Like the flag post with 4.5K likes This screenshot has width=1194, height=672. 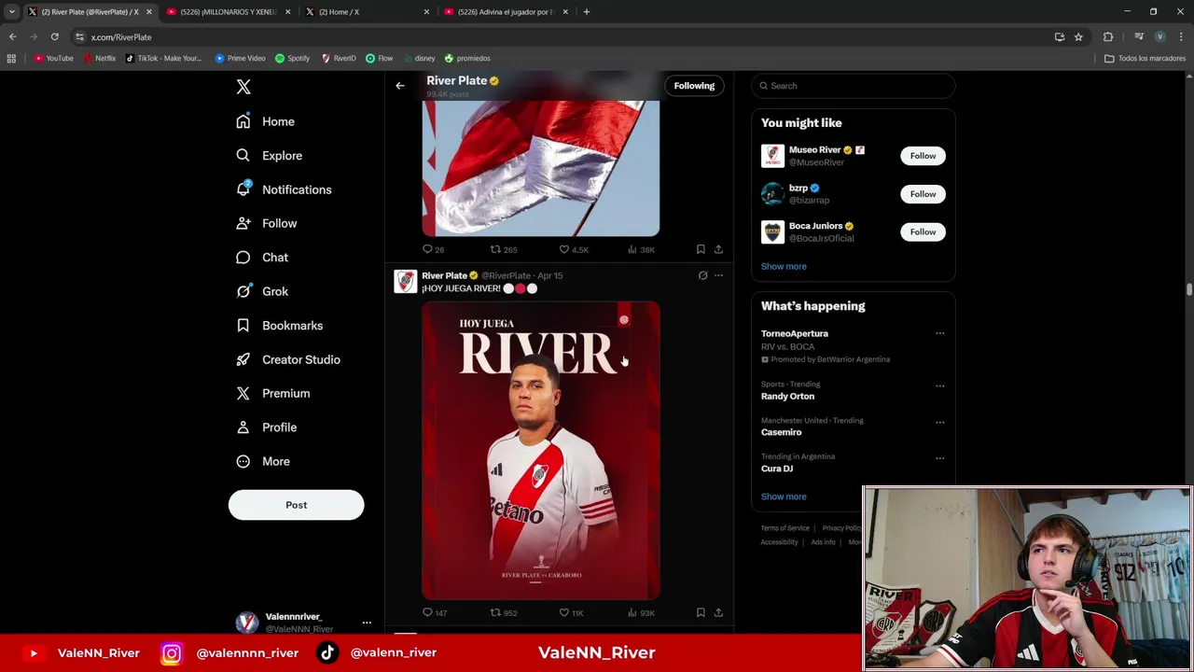pos(573,250)
